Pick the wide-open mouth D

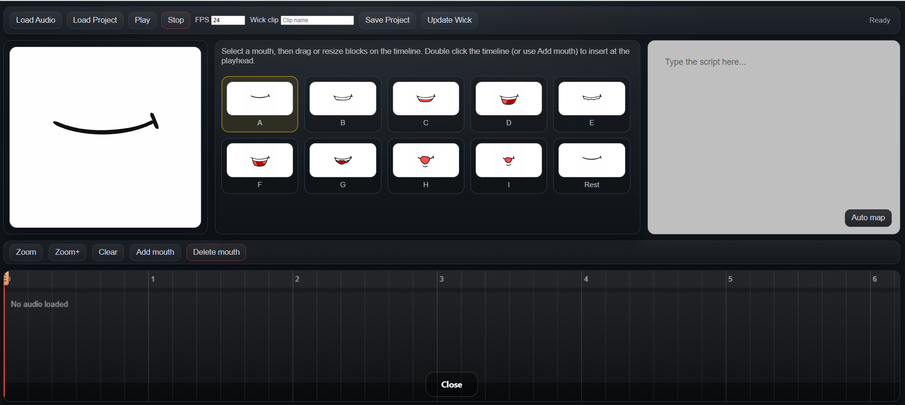click(508, 99)
